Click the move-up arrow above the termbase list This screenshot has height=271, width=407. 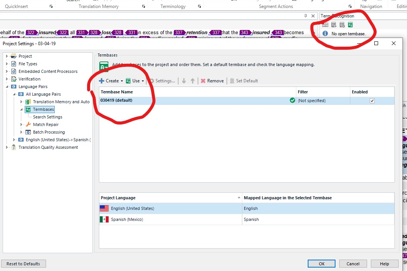coord(193,80)
